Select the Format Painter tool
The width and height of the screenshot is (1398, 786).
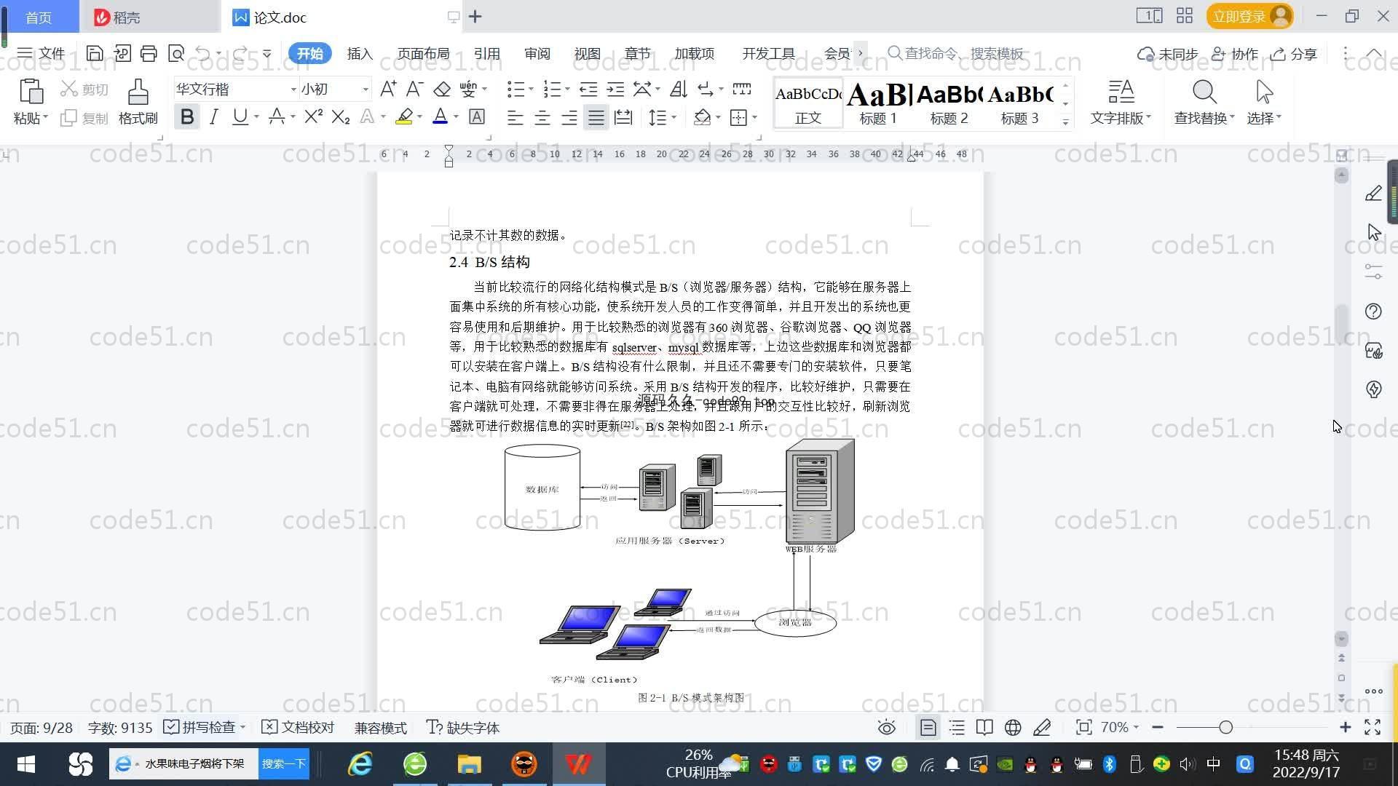(138, 102)
